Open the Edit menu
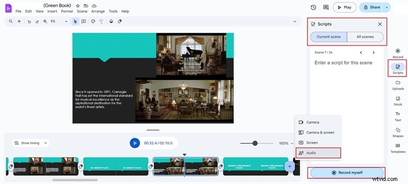 [x=29, y=11]
